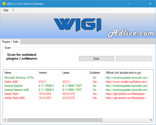Start scan with the Scan button
This screenshot has width=156, height=125.
[x=97, y=58]
